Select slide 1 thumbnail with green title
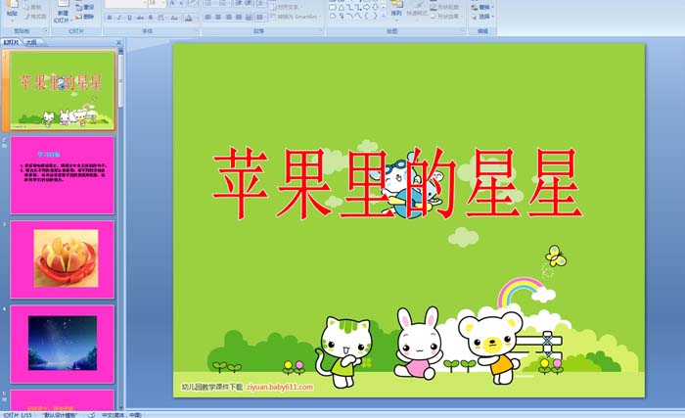This screenshot has width=685, height=418. click(62, 90)
